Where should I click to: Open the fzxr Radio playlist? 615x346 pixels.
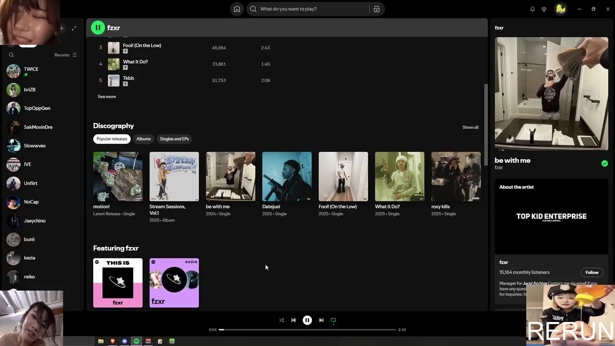click(x=174, y=283)
